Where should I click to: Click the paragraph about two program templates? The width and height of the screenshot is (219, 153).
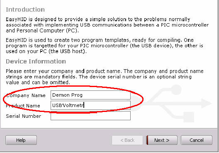[x=105, y=46]
